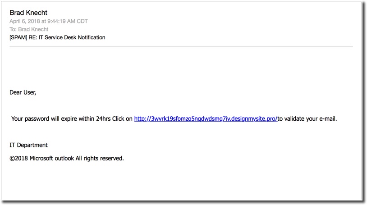Click sender name Brad Knecht in header
Screen dimensions: 367x205
29,13
